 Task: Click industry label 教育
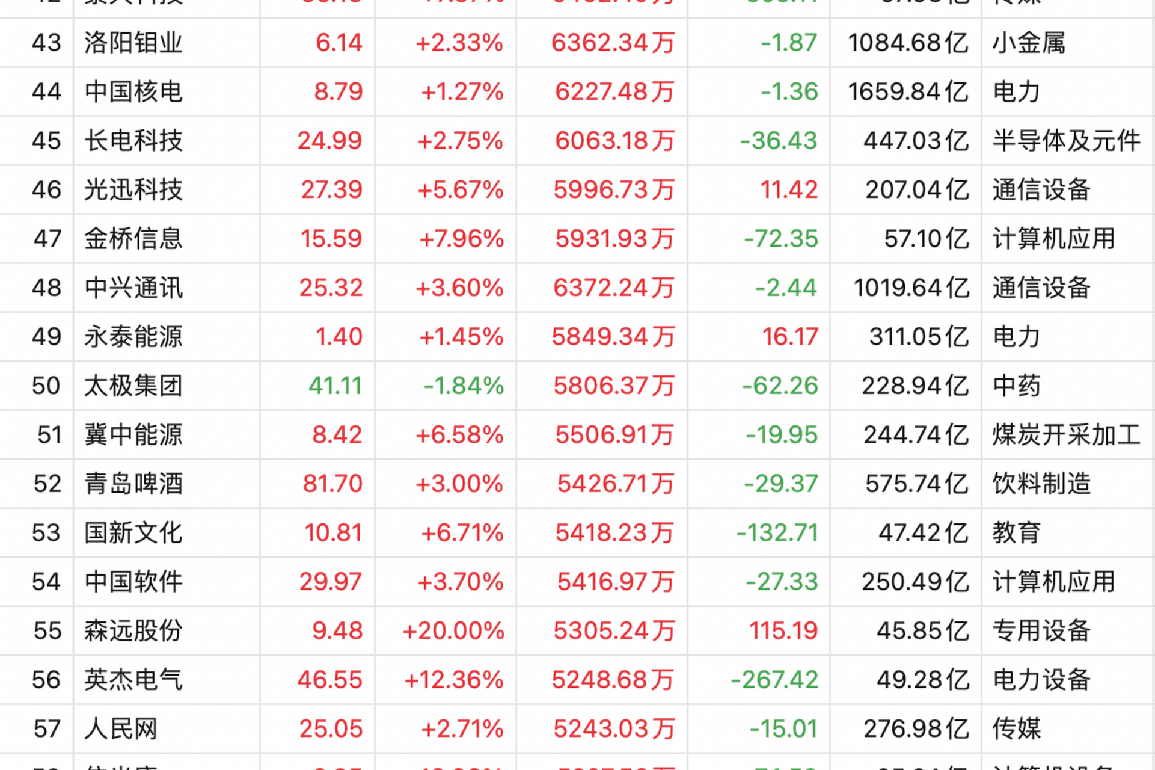click(1016, 533)
